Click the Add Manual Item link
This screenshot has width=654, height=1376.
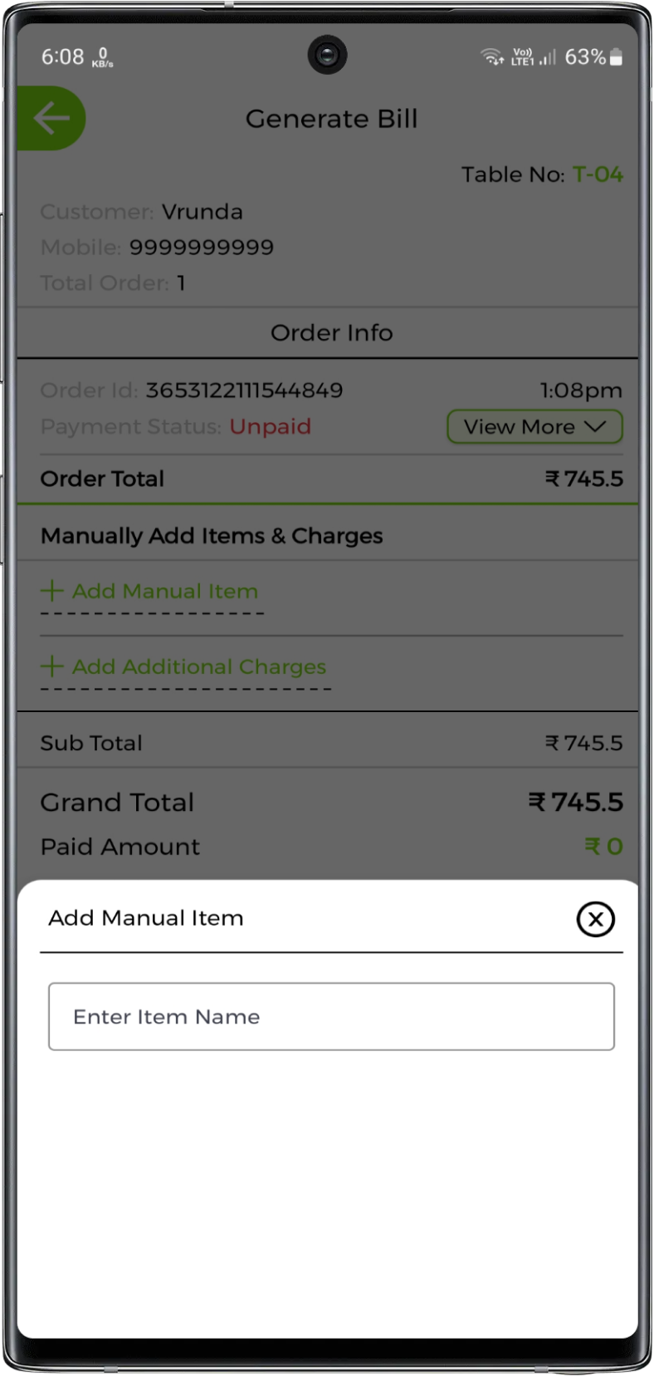tap(164, 592)
